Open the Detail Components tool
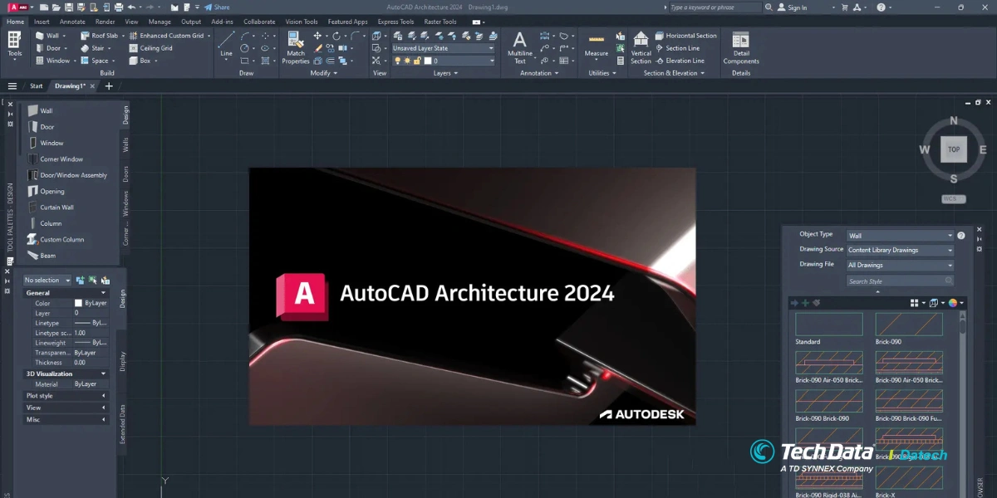The height and width of the screenshot is (498, 997). click(741, 47)
